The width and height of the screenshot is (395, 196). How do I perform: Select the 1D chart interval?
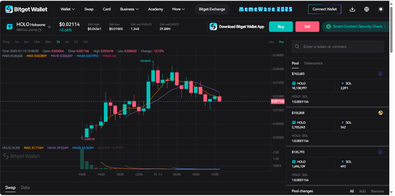pos(76,42)
